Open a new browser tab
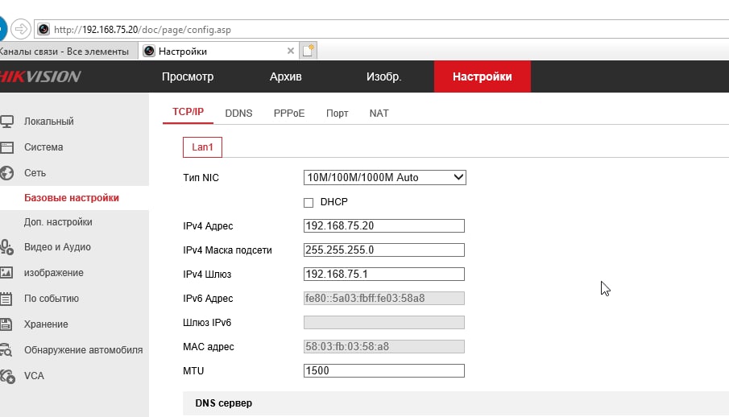The image size is (729, 417). pyautogui.click(x=309, y=51)
